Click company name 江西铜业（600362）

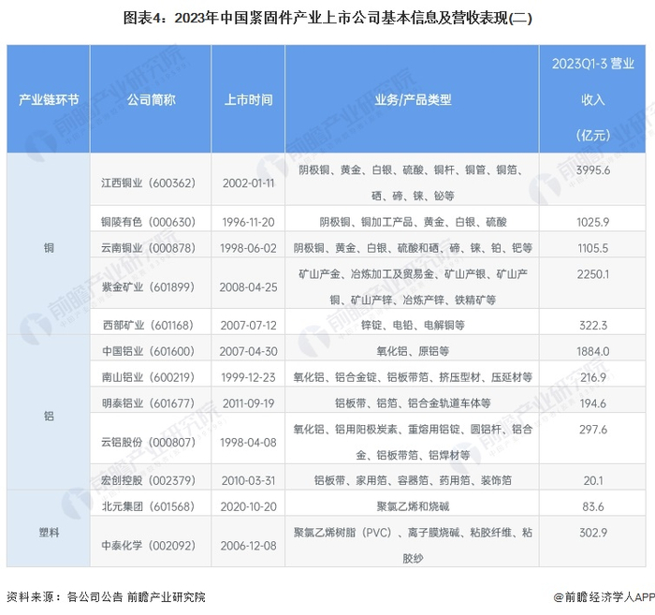click(x=148, y=183)
